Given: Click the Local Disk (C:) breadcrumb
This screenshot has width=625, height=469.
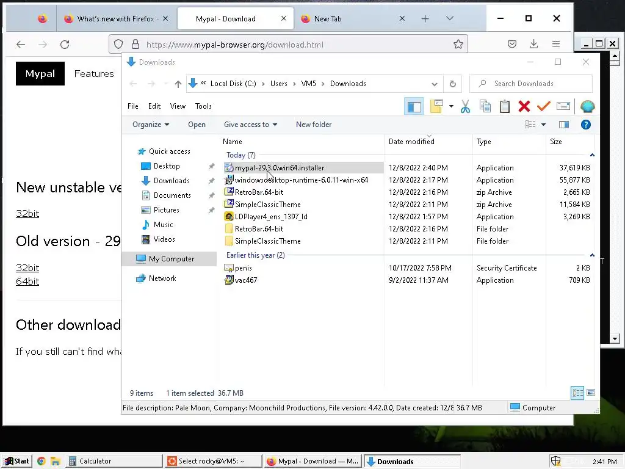Looking at the screenshot, I should 233,84.
